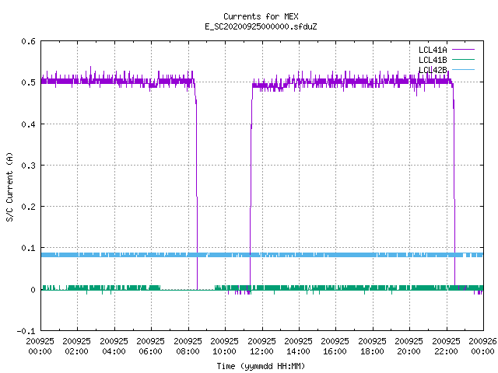Click the blue LCL42B legend line sample
This screenshot has height=373, width=498.
point(463,69)
